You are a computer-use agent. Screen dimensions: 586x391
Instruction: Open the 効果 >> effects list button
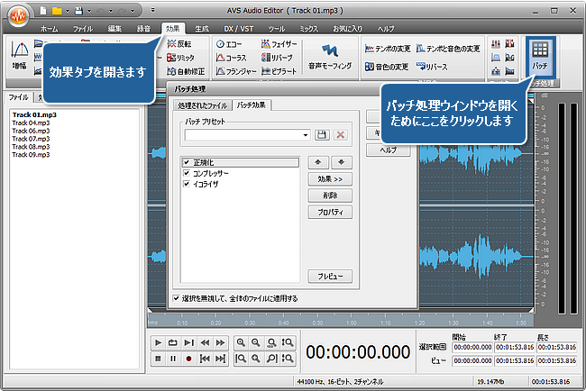click(329, 179)
